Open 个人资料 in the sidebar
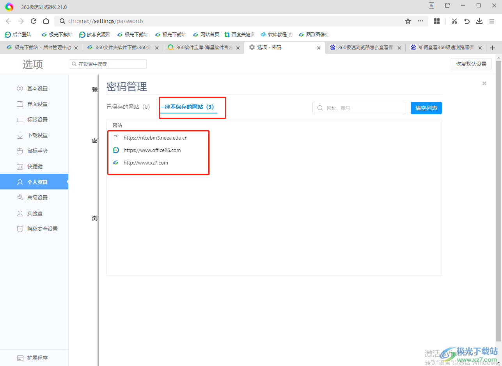 (34, 182)
